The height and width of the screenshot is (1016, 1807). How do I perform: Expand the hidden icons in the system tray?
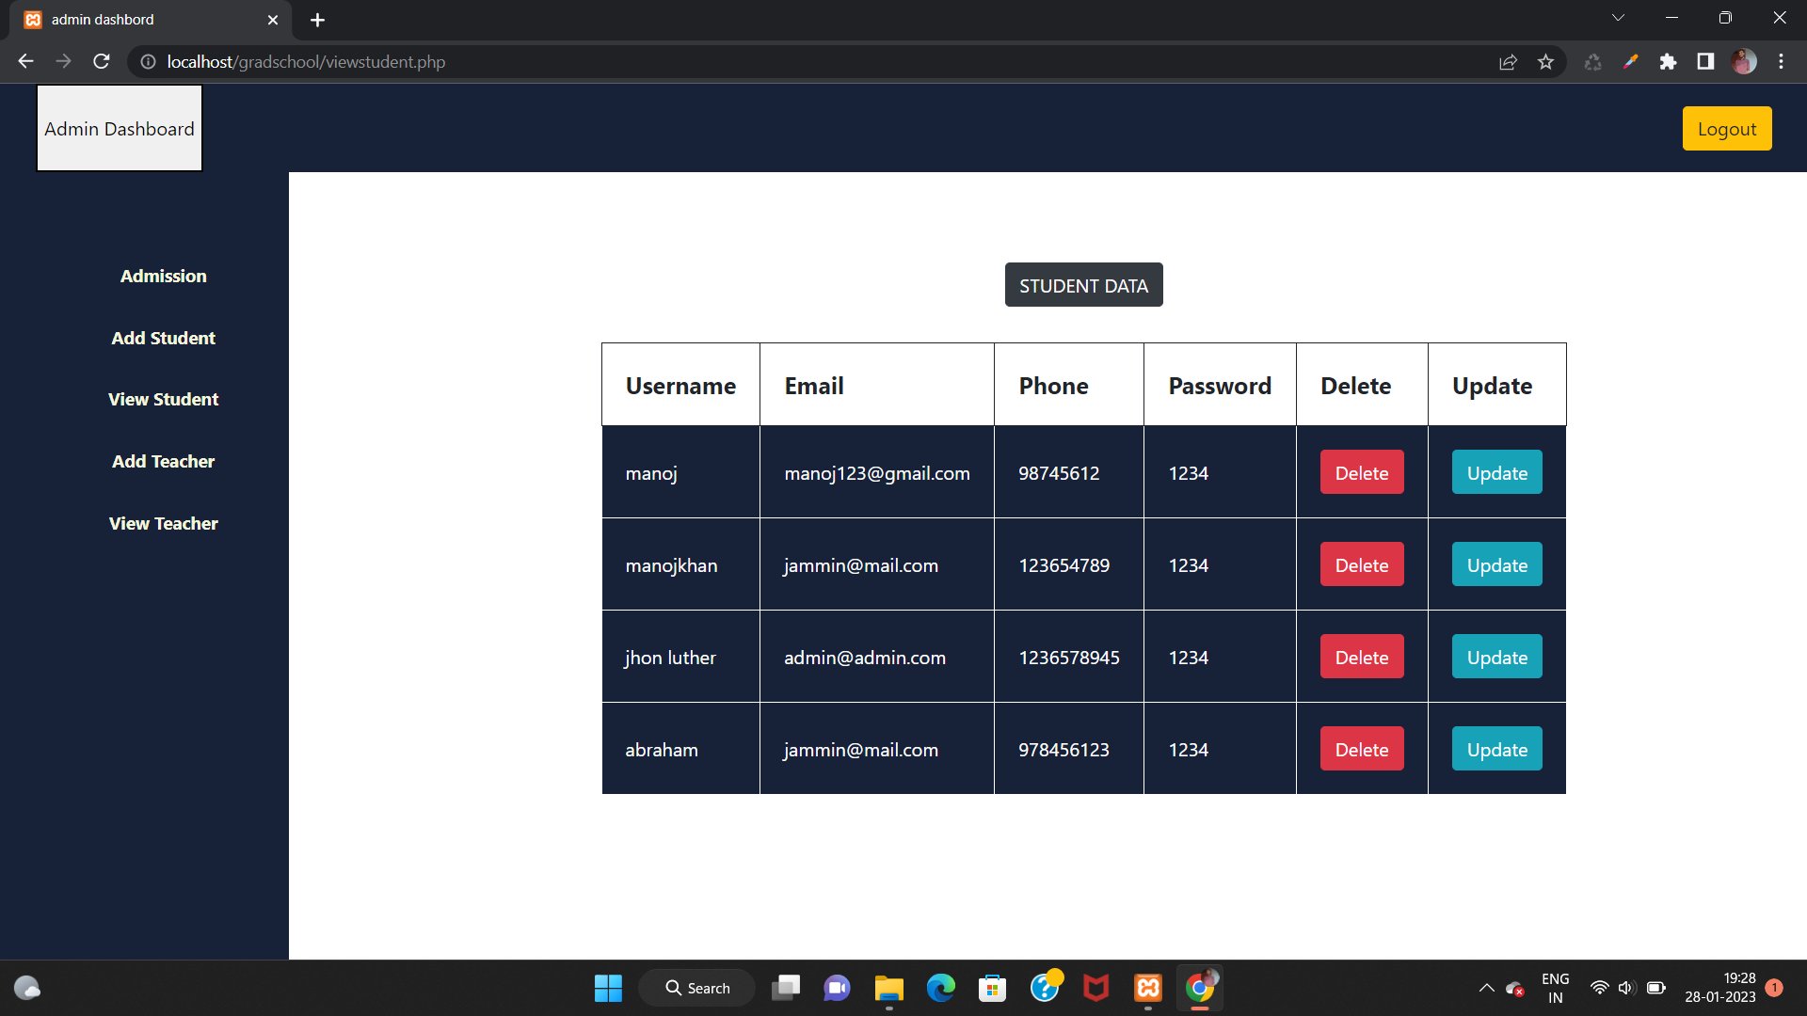pyautogui.click(x=1487, y=988)
